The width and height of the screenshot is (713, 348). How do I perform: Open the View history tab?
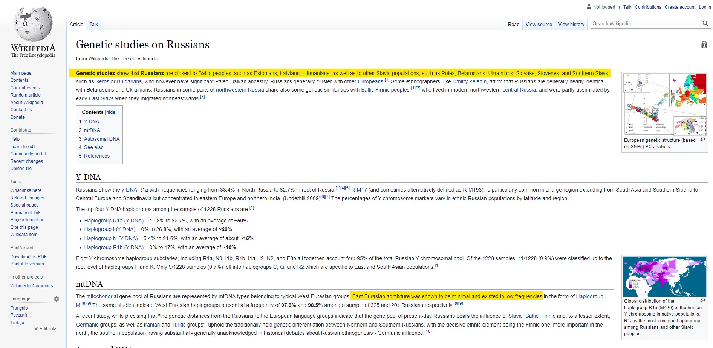[x=571, y=24]
